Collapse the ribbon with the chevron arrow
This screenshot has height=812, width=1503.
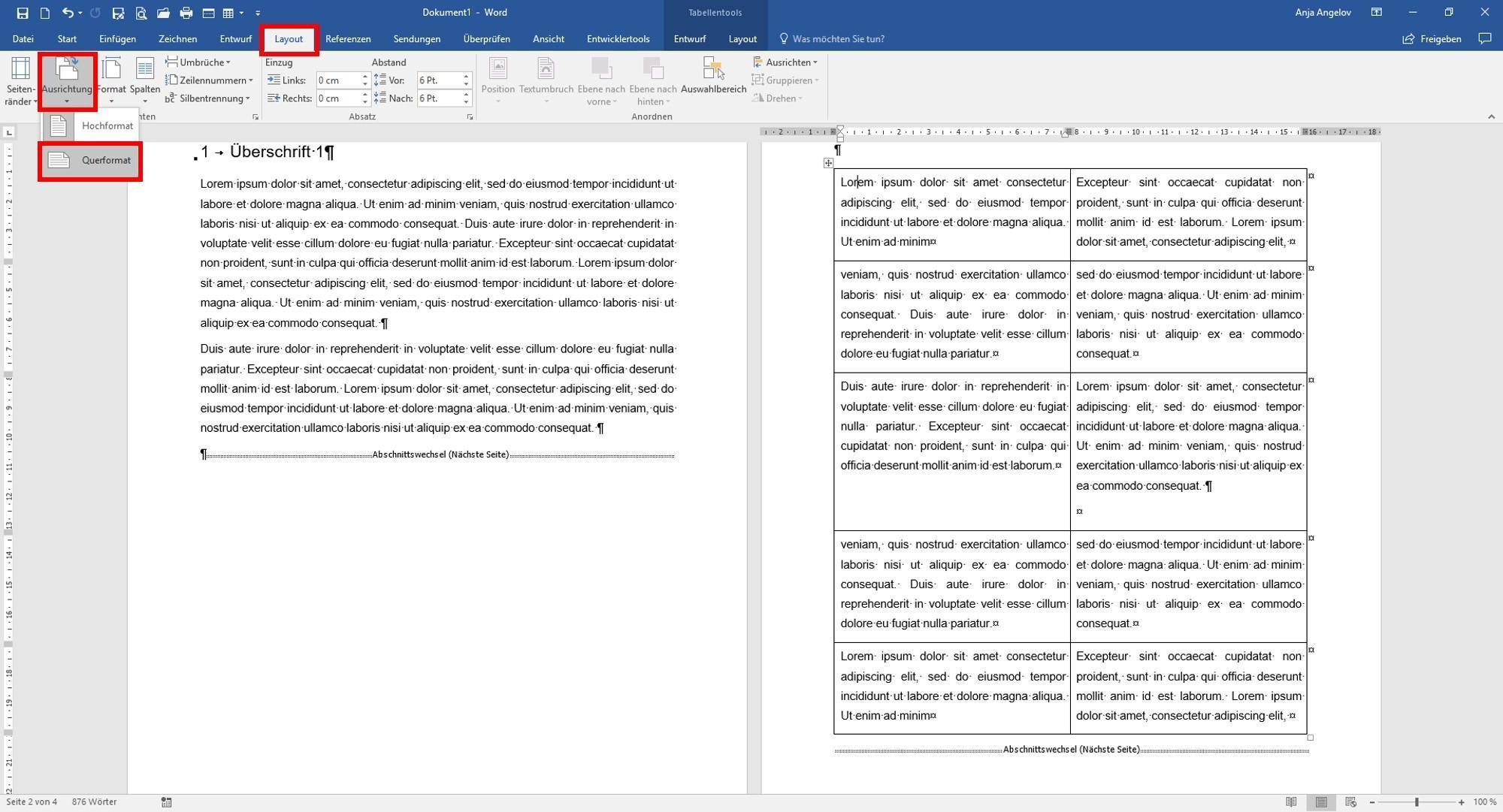coord(1492,116)
